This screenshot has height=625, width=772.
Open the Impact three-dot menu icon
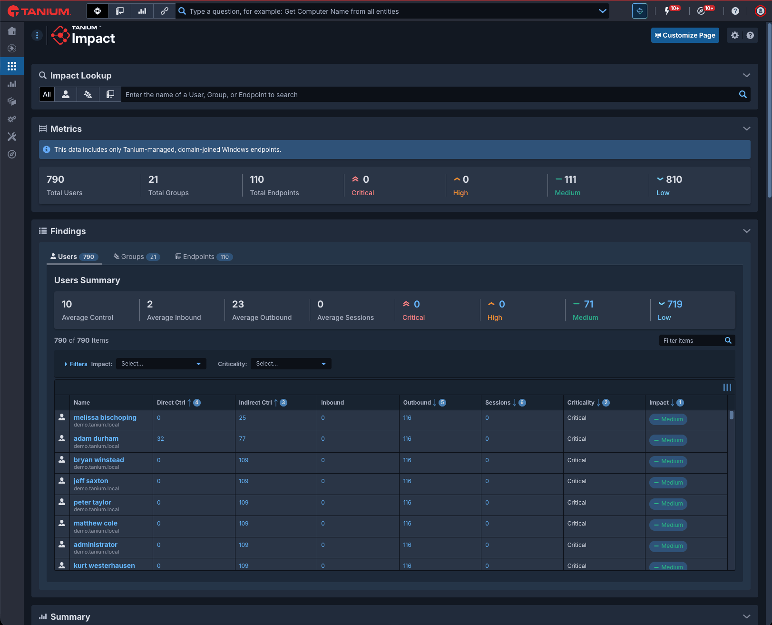click(x=37, y=35)
